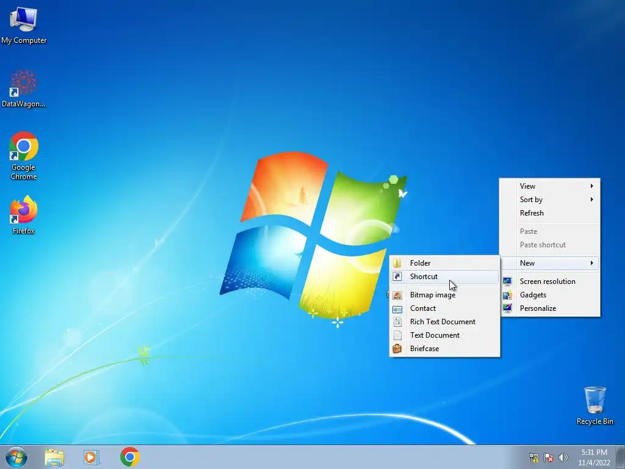
Task: Click the Personalize menu icon
Action: click(x=507, y=308)
